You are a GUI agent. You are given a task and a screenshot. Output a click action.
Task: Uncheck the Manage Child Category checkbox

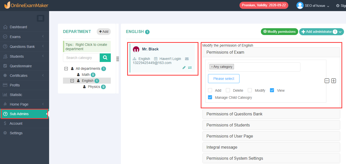pyautogui.click(x=210, y=97)
